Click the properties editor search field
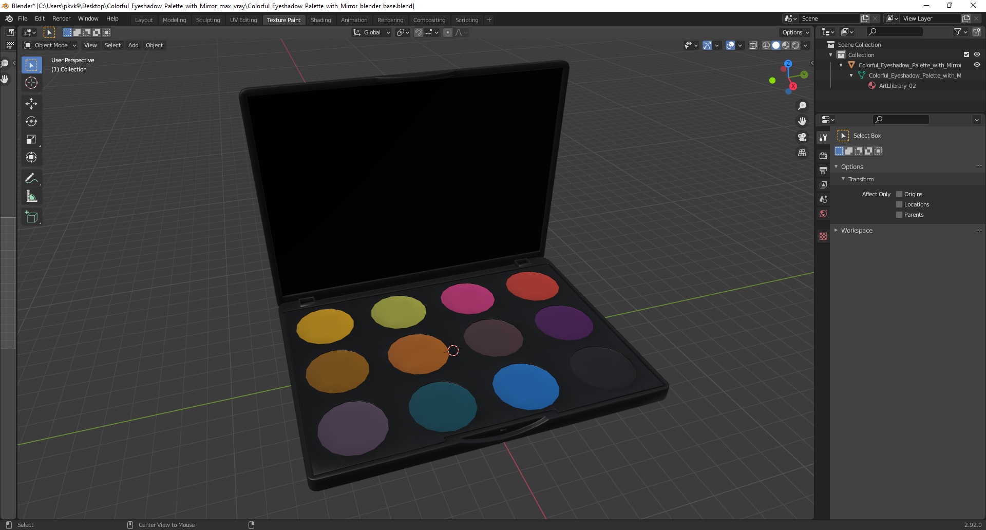Image resolution: width=986 pixels, height=530 pixels. click(901, 120)
